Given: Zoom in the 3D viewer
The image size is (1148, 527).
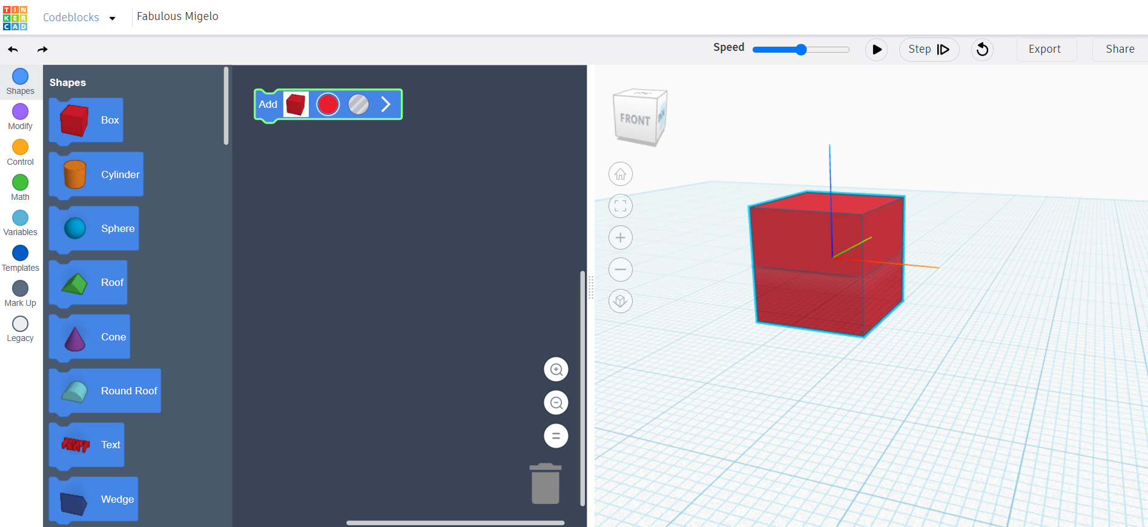Looking at the screenshot, I should (x=621, y=237).
